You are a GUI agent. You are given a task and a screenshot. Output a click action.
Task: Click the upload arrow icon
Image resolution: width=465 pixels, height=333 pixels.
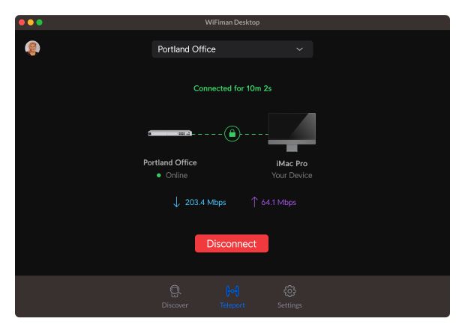pos(254,202)
